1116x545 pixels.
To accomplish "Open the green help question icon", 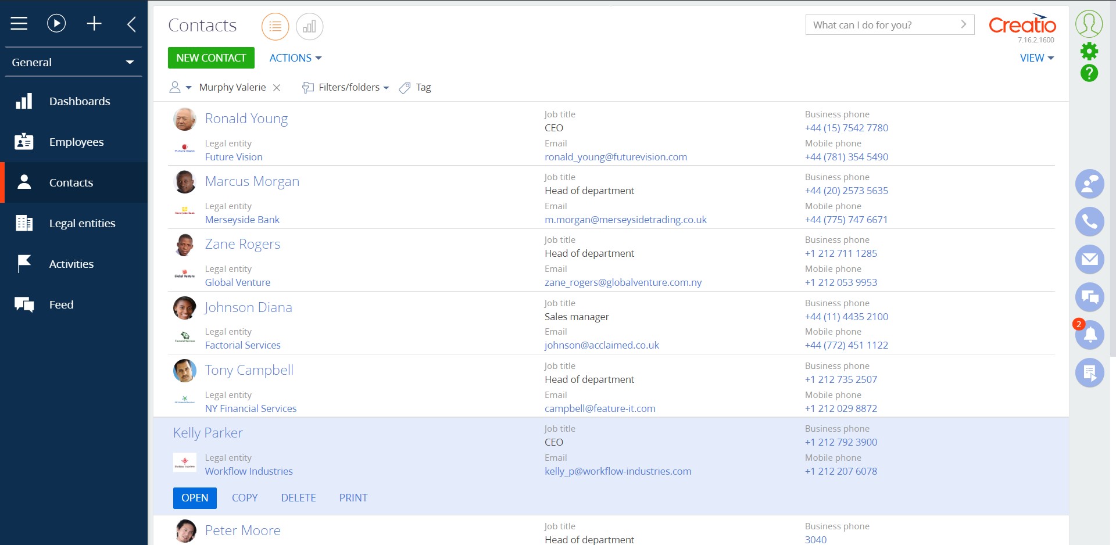I will [1089, 73].
